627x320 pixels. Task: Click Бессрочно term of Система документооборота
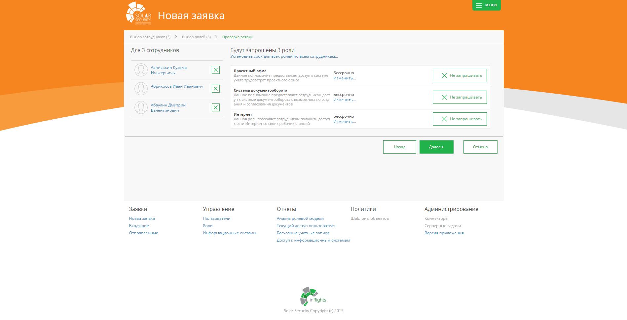coord(344,95)
